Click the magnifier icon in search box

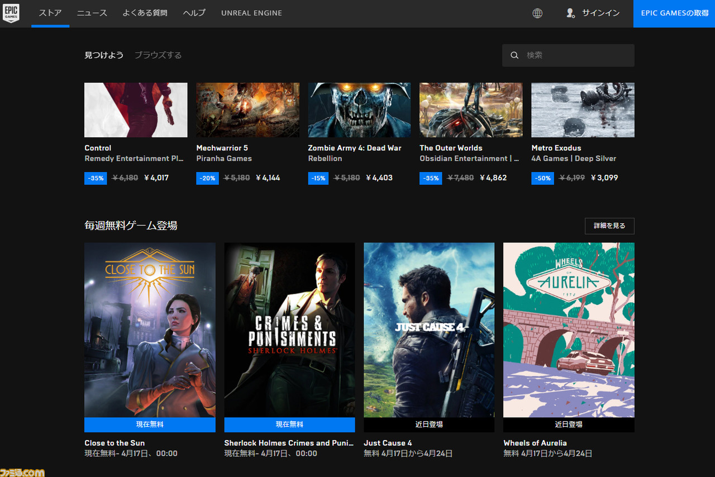click(x=514, y=55)
